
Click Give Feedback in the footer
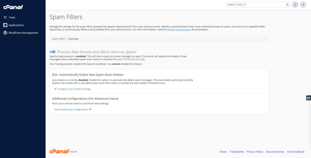tap(296, 152)
